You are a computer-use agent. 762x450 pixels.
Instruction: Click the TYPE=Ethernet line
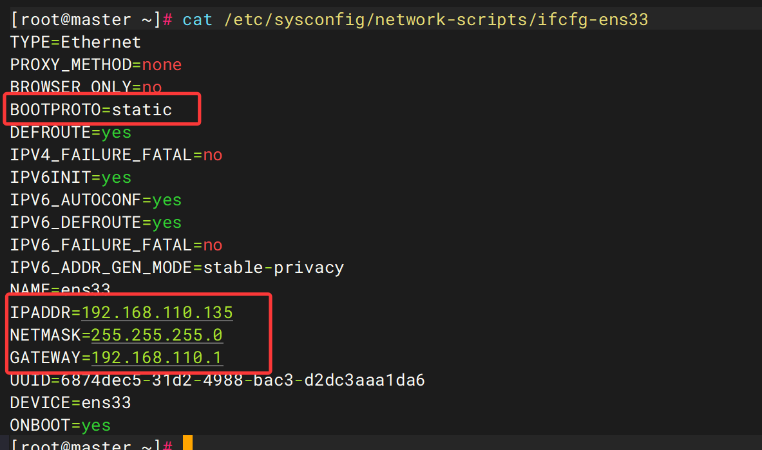75,42
